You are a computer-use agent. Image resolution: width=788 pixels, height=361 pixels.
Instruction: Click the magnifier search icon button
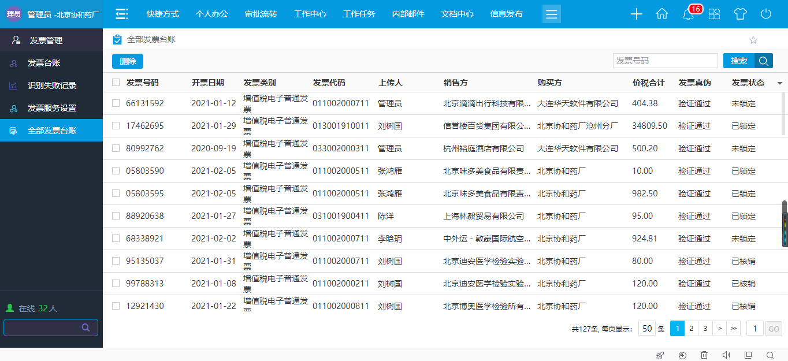click(x=763, y=61)
